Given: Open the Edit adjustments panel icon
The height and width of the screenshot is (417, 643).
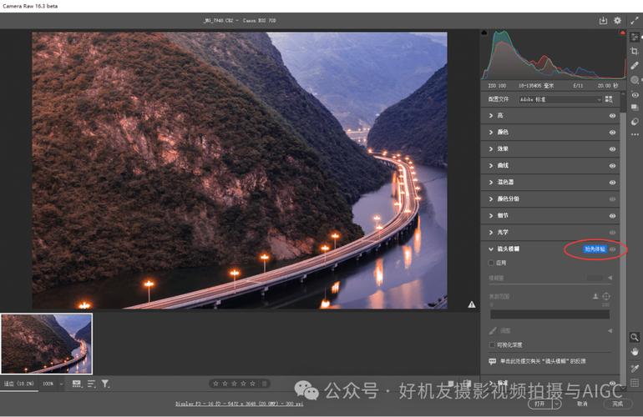Looking at the screenshot, I should (x=635, y=37).
